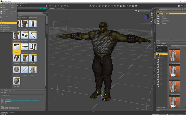Screen dimensions: 186x115
Task: Click the zoom magnifier viewport control
Action: 152,18
